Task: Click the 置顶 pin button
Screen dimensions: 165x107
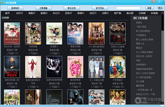Action: [x=160, y=8]
